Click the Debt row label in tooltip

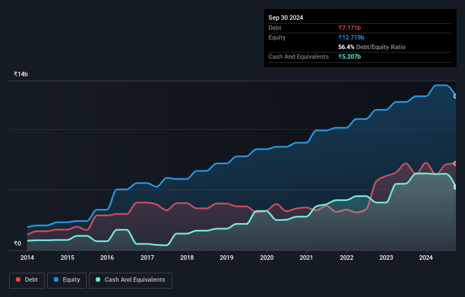275,28
